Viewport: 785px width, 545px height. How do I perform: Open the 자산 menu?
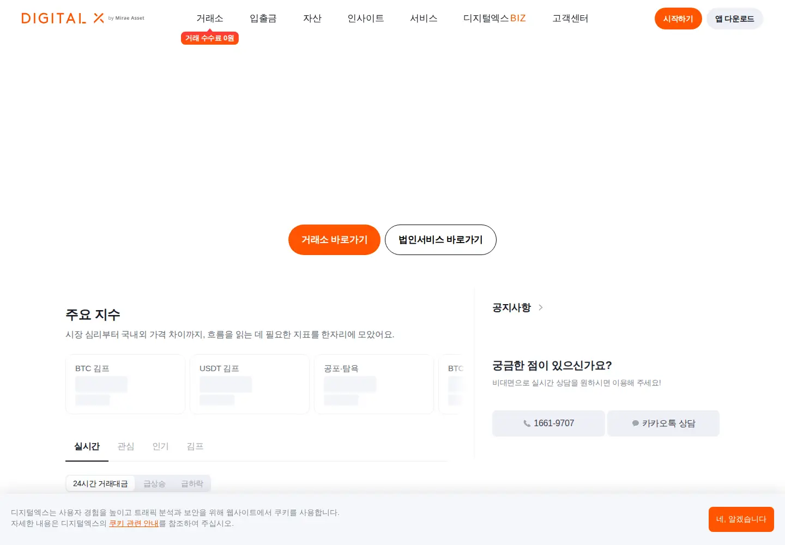[x=312, y=19]
